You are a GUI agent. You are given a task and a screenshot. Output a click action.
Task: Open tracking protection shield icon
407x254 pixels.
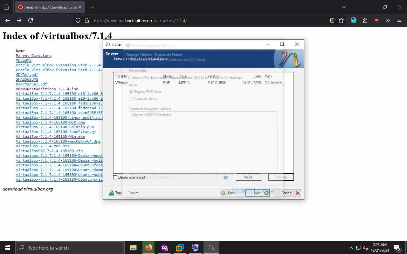coord(78,20)
